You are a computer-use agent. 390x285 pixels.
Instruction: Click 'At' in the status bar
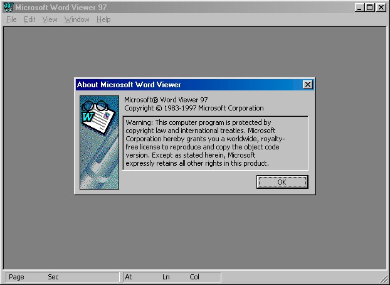(x=129, y=277)
